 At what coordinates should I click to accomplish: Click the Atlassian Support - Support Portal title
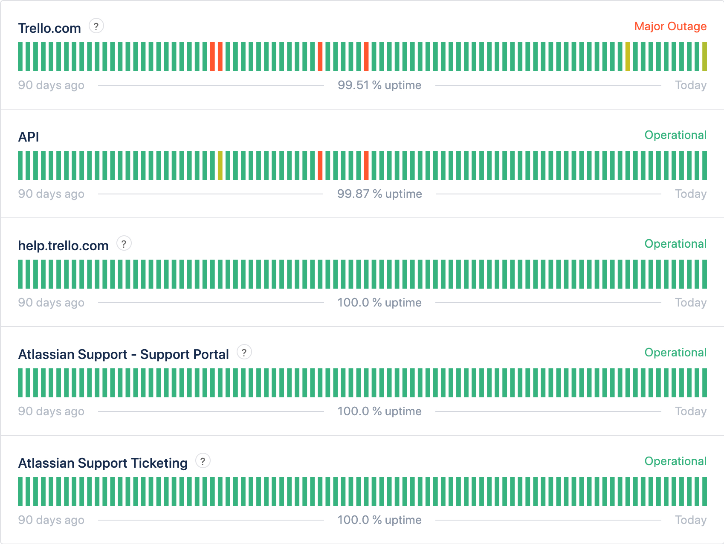click(124, 354)
